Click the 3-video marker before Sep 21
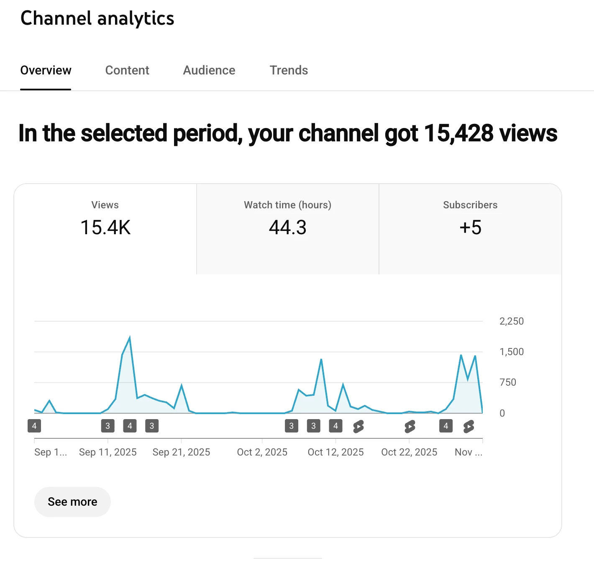 (152, 426)
